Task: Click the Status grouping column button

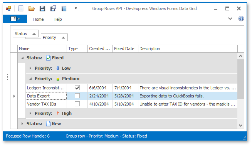Action: click(25, 34)
